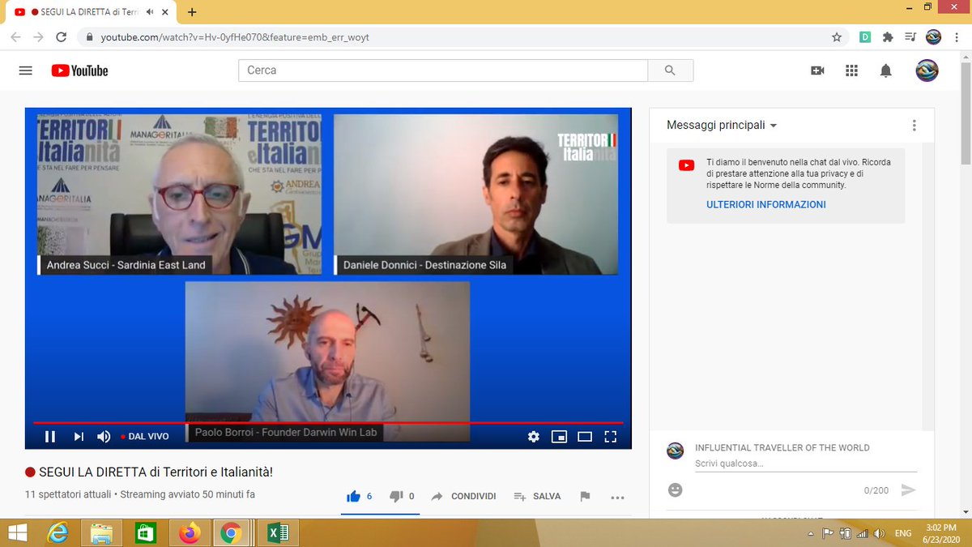Open Excel from taskbar
This screenshot has height=547, width=972.
tap(278, 532)
